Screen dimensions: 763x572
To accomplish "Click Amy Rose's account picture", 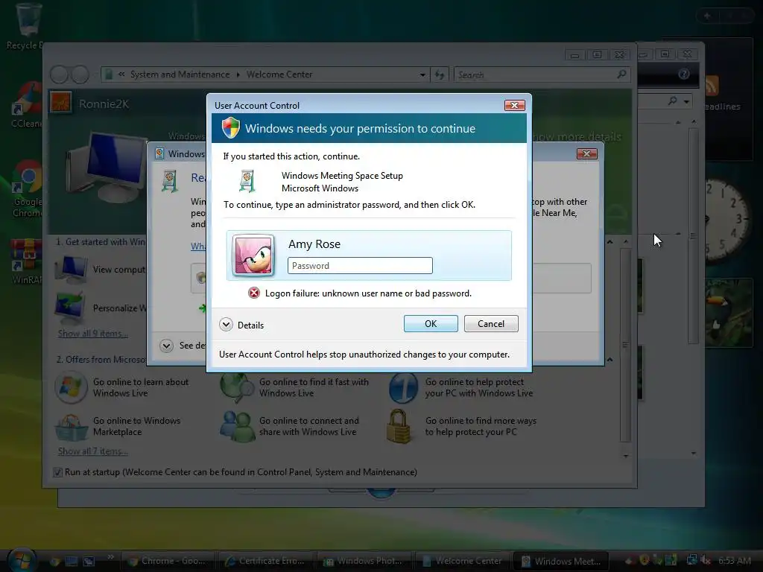I will (x=253, y=255).
